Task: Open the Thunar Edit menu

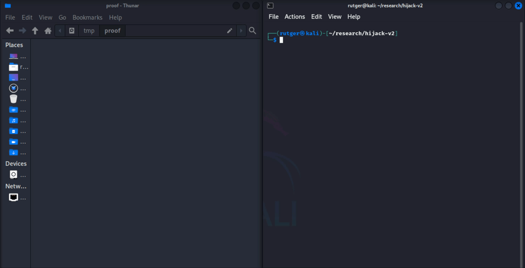Action: (27, 18)
